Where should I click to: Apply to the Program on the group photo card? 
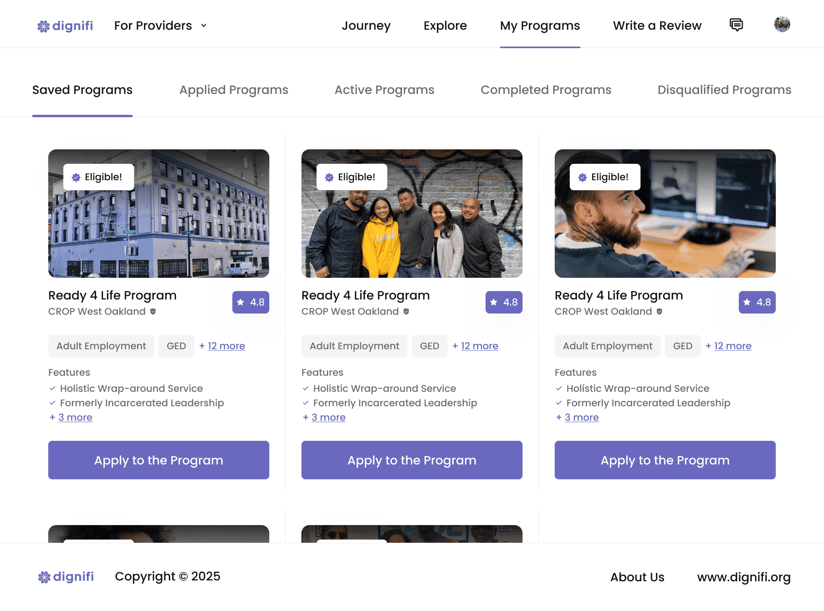tap(412, 460)
